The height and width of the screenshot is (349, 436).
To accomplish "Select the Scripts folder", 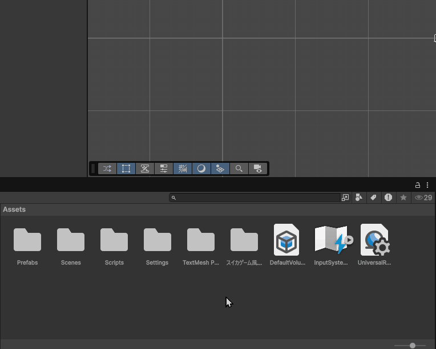I will [x=114, y=240].
